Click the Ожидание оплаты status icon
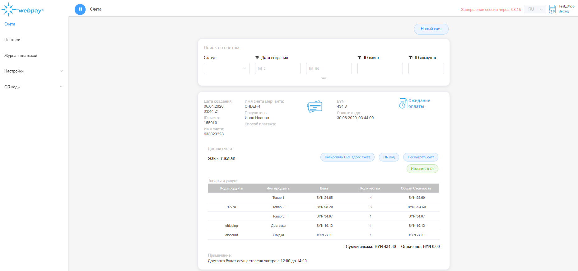The height and width of the screenshot is (271, 578). tap(403, 103)
